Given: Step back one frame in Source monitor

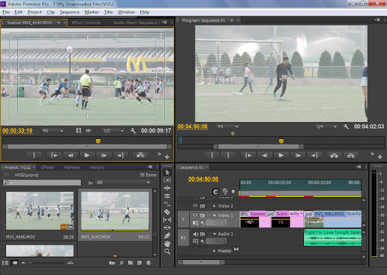Looking at the screenshot, I should click(71, 155).
